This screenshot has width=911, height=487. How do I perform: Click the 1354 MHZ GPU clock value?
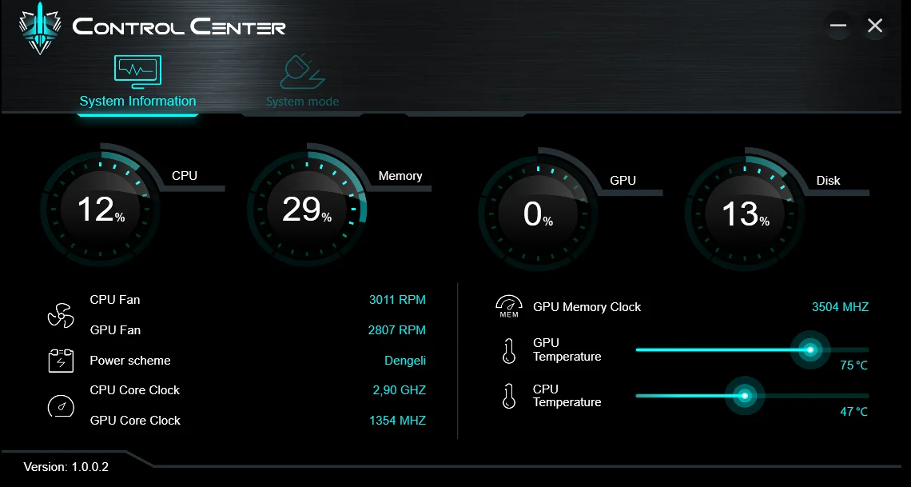[397, 420]
